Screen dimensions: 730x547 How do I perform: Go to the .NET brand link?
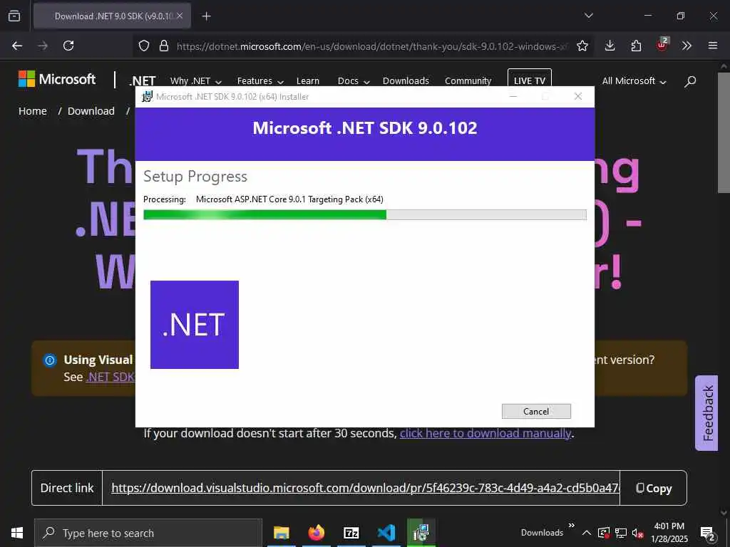tap(143, 81)
